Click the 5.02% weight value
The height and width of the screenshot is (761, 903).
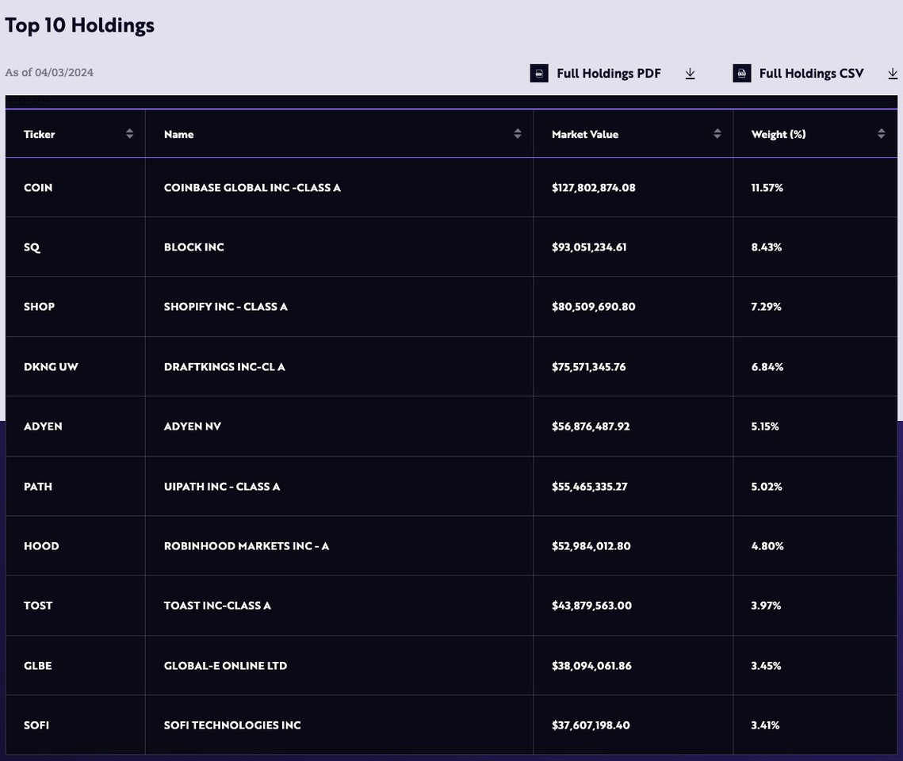point(767,487)
